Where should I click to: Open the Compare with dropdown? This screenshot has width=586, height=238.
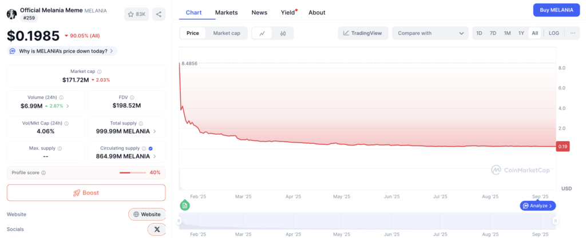[430, 33]
